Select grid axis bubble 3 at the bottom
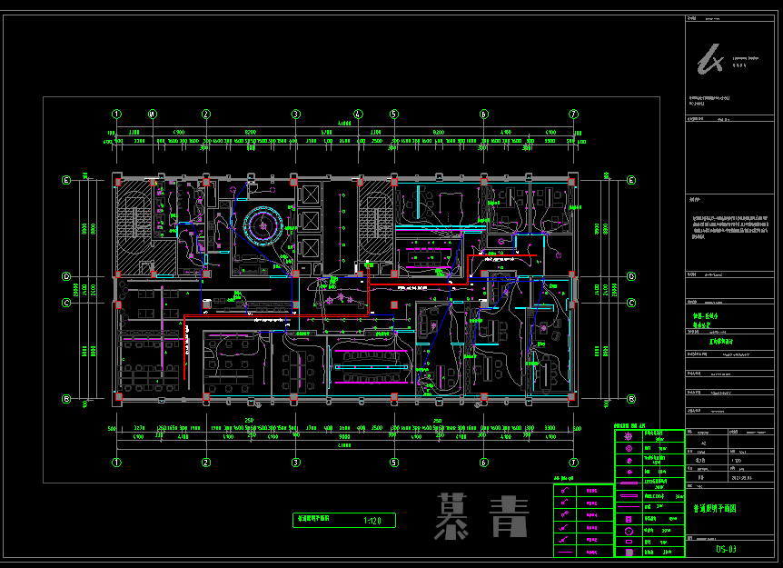This screenshot has width=783, height=568. [295, 462]
